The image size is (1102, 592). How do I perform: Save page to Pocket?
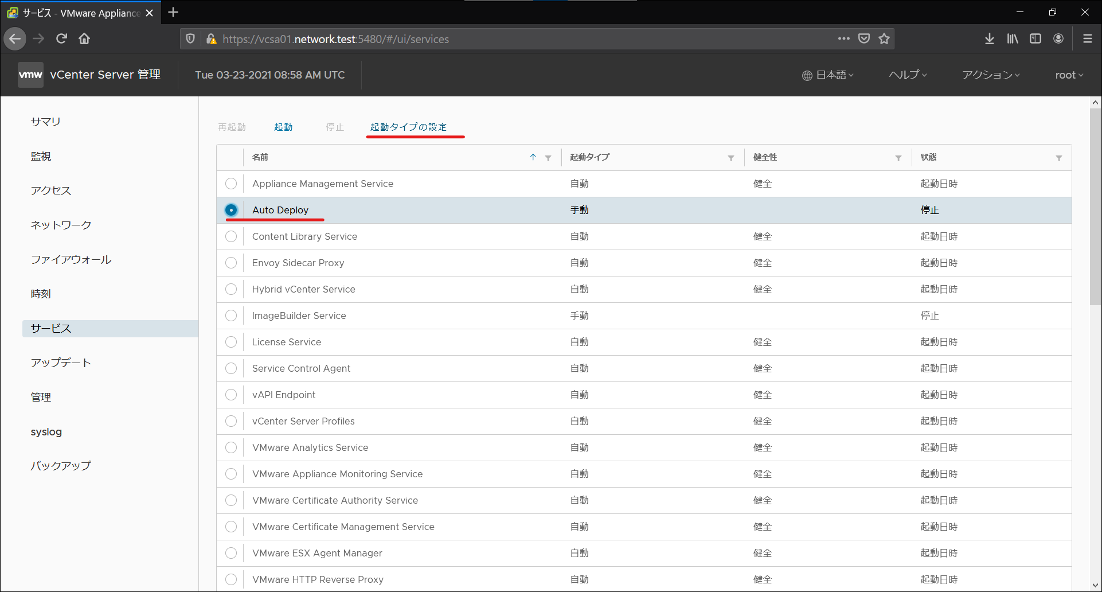(x=864, y=38)
